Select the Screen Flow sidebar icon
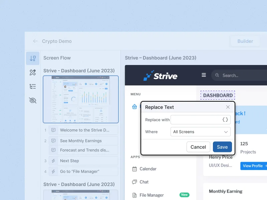The height and width of the screenshot is (200, 267). tap(33, 58)
